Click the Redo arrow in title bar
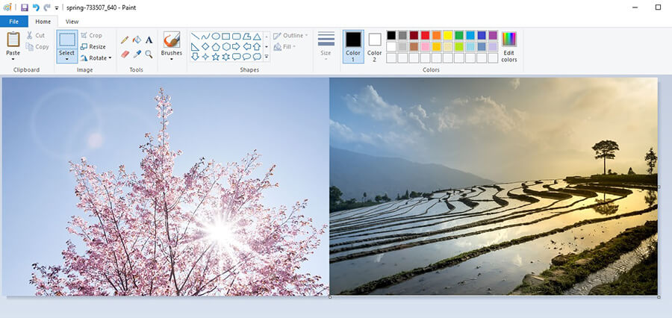The image size is (672, 318). (47, 7)
